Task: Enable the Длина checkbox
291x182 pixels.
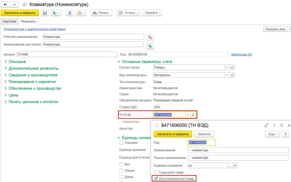Action: tap(121, 177)
